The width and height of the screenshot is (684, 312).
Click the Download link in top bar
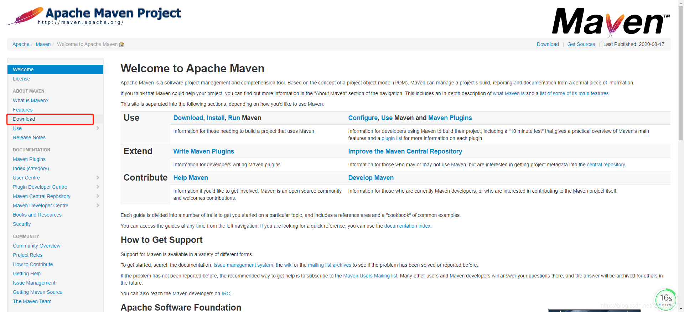click(x=548, y=44)
